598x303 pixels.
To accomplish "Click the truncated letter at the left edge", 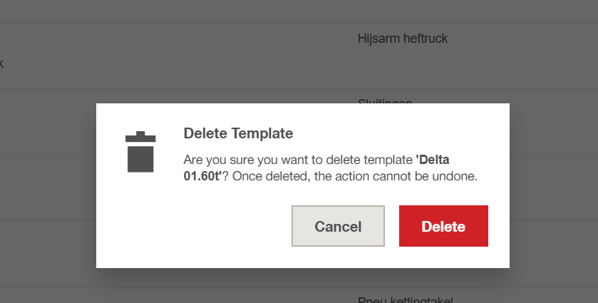I will tap(1, 63).
